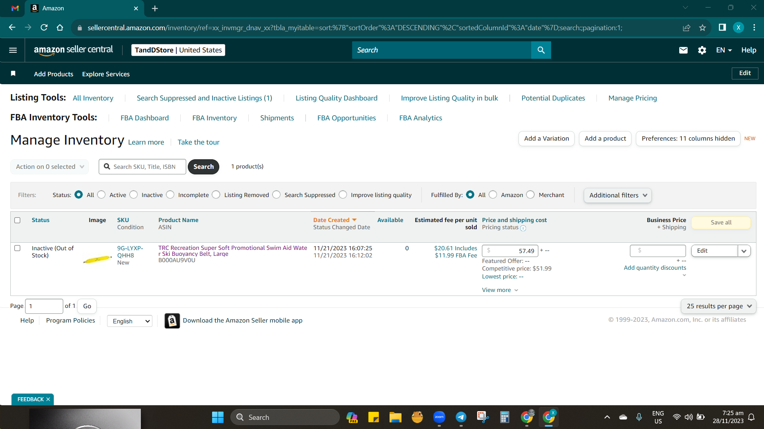
Task: Select the Active status filter
Action: click(x=102, y=195)
